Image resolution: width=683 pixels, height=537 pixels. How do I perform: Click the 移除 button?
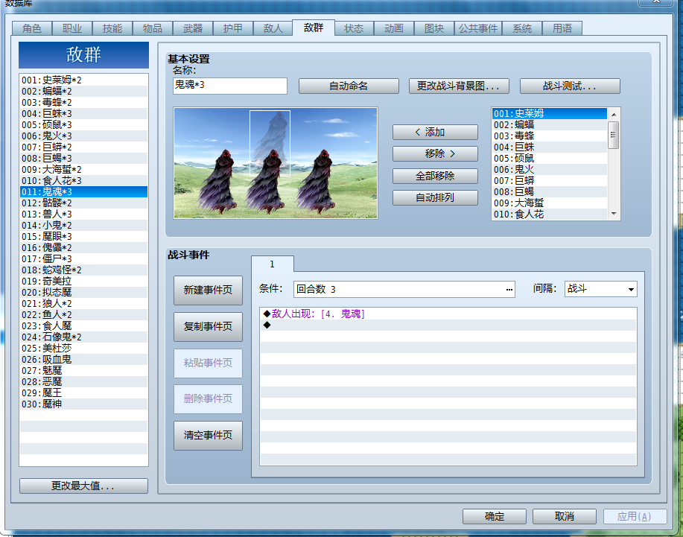click(x=435, y=153)
